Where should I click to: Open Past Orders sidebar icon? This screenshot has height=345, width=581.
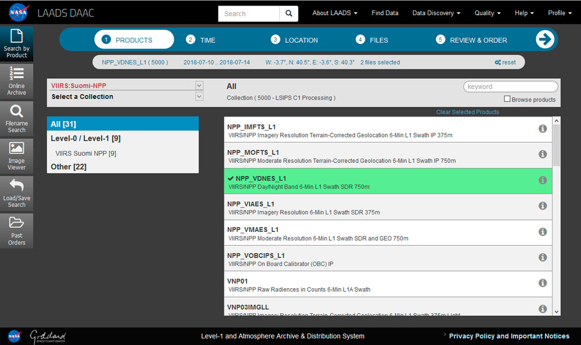16,230
